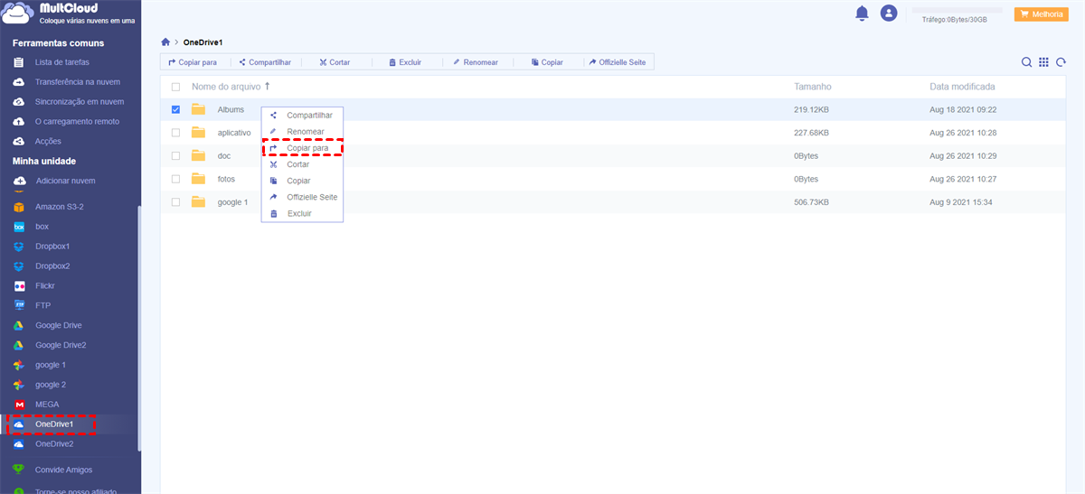
Task: Open the aplicativo folder icon
Action: 198,132
